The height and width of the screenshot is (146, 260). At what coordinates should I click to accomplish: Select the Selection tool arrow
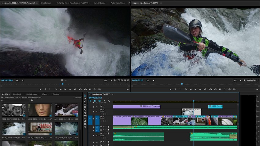point(85,96)
